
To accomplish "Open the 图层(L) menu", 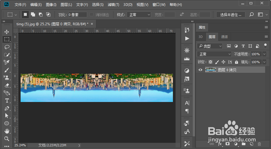I will click(66, 5).
